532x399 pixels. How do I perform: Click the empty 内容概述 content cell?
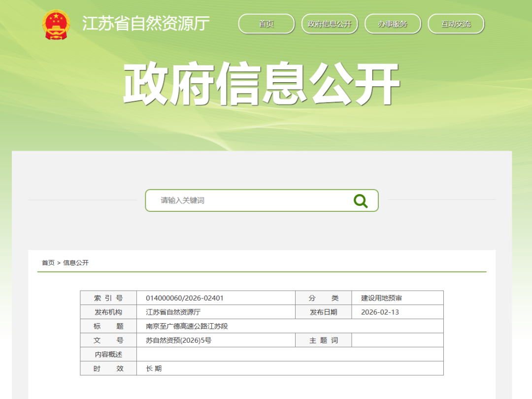click(290, 354)
